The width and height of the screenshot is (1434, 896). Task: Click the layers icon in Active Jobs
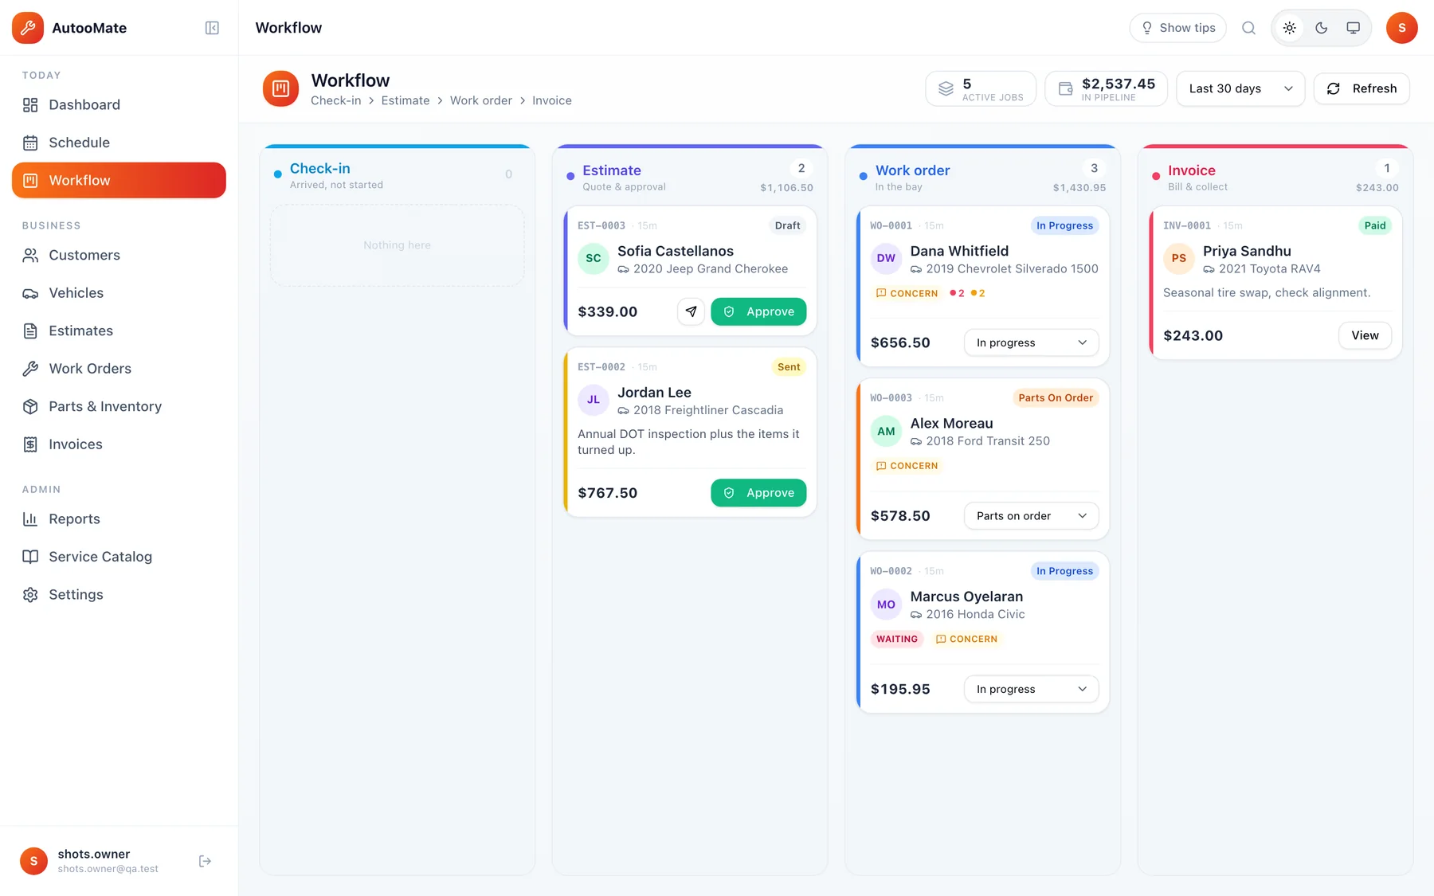click(x=946, y=88)
